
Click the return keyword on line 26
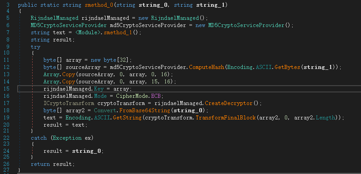point(40,164)
